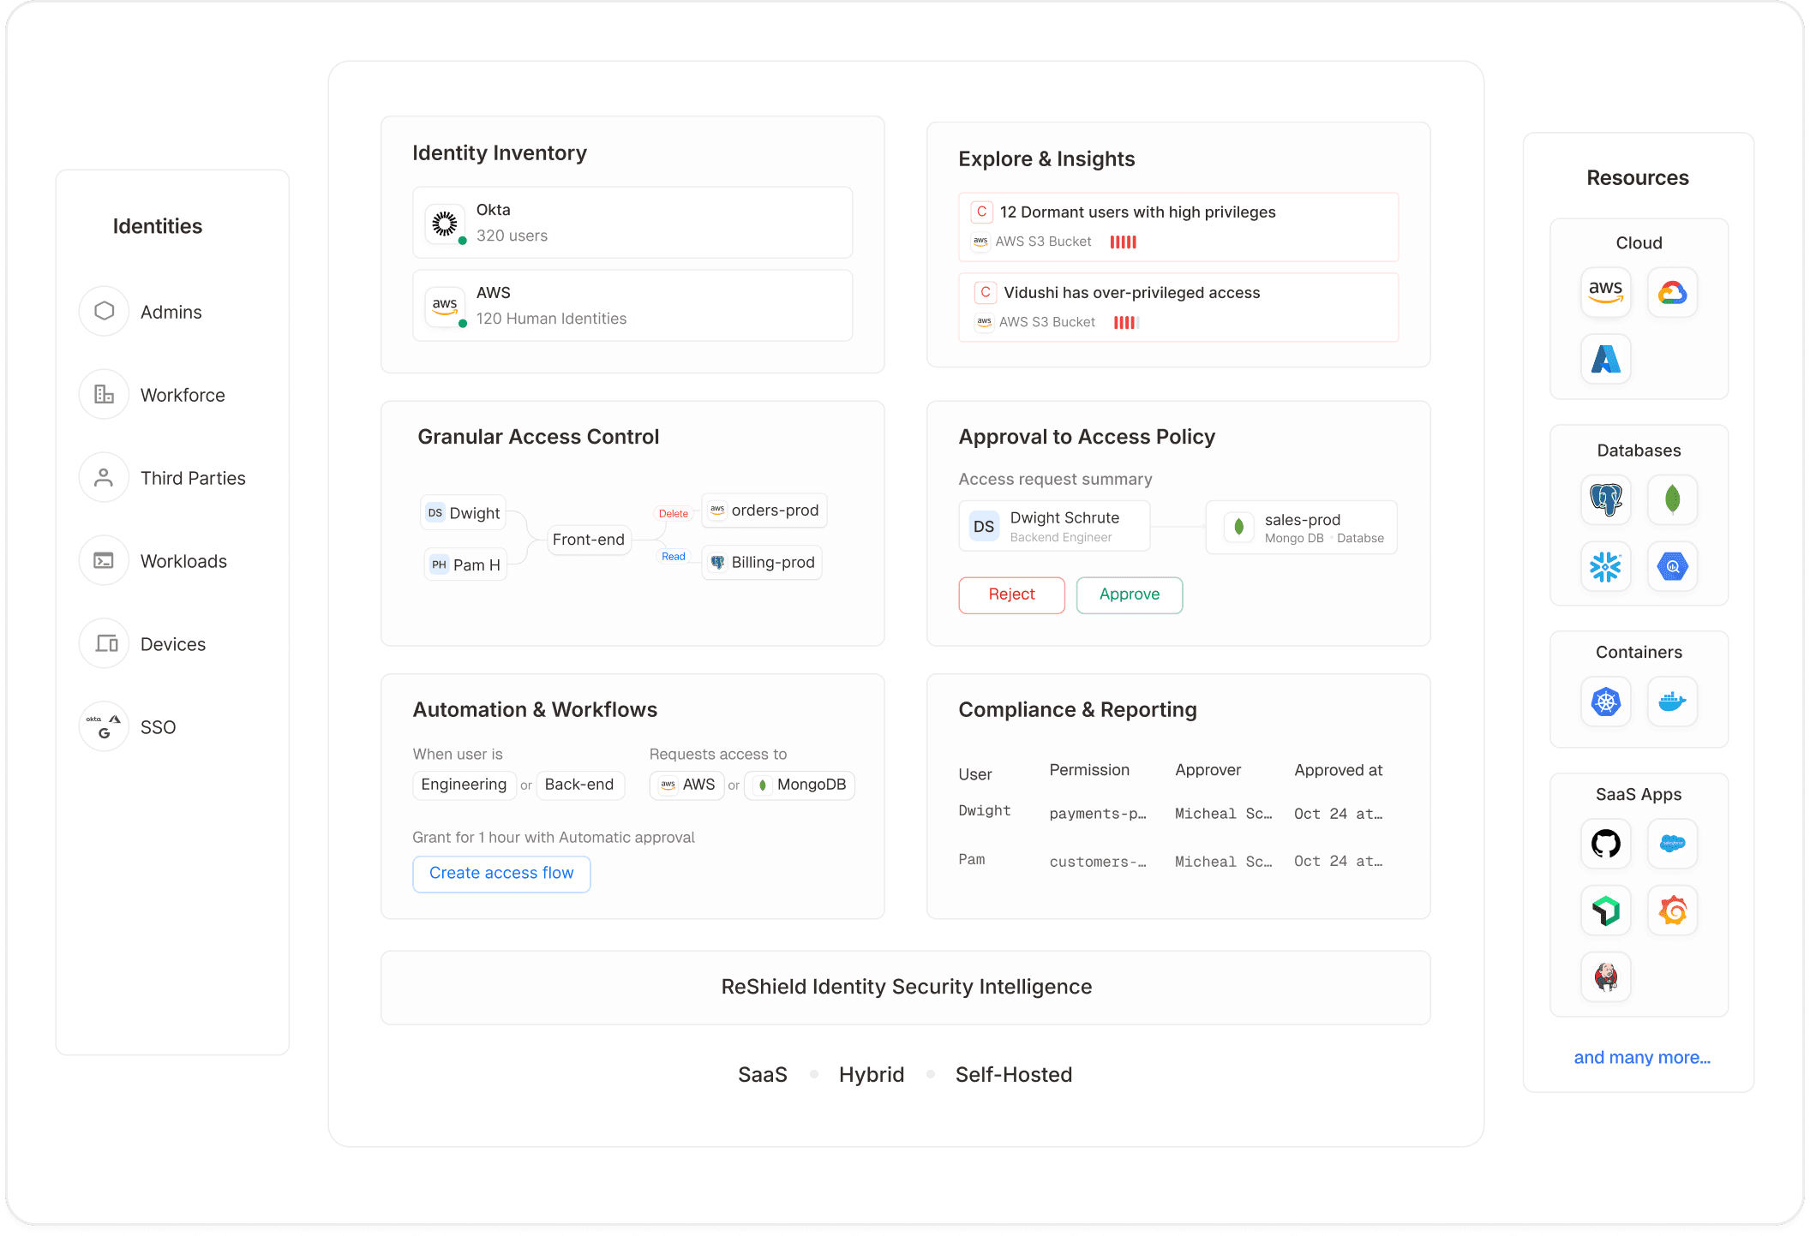Open the Okta 320 users inventory card
The image size is (1810, 1236).
(x=632, y=223)
